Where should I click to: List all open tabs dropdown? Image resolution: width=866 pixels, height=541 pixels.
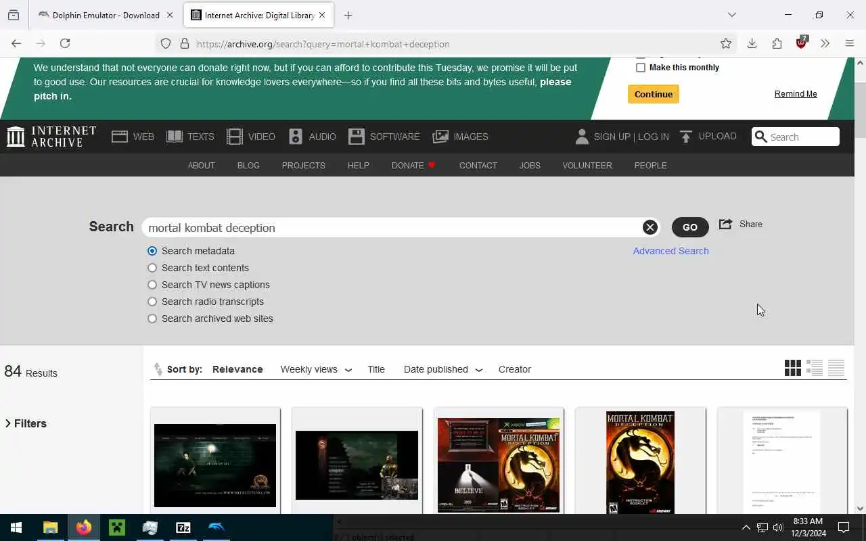pyautogui.click(x=731, y=15)
